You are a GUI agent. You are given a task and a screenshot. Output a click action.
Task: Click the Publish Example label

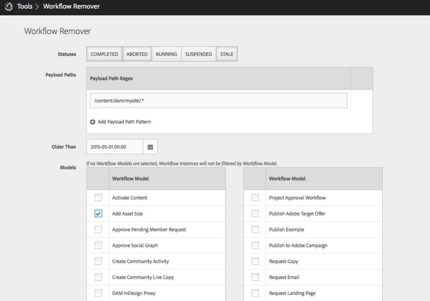[287, 229]
